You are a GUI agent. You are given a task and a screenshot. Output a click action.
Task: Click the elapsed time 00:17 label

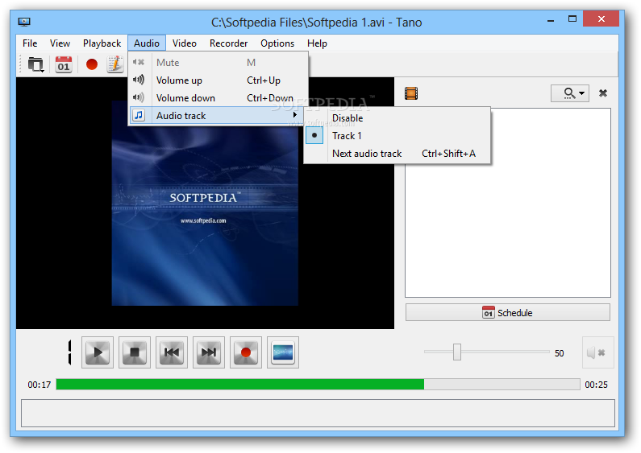pyautogui.click(x=40, y=385)
